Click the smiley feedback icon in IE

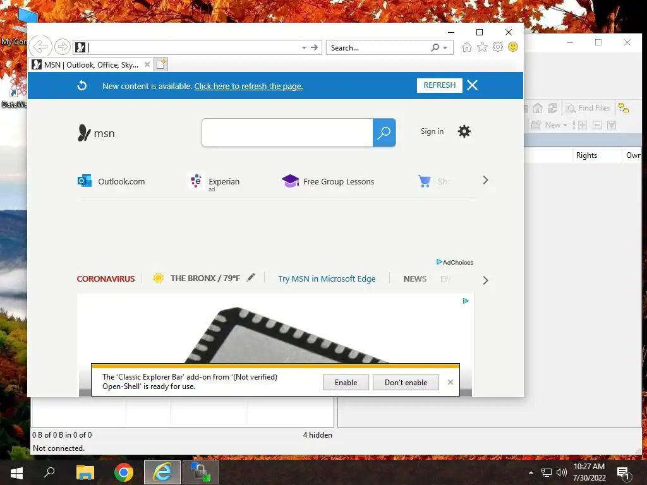pyautogui.click(x=513, y=47)
